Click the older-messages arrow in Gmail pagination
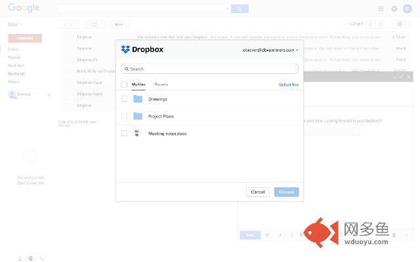This screenshot has width=420, height=262. [381, 24]
